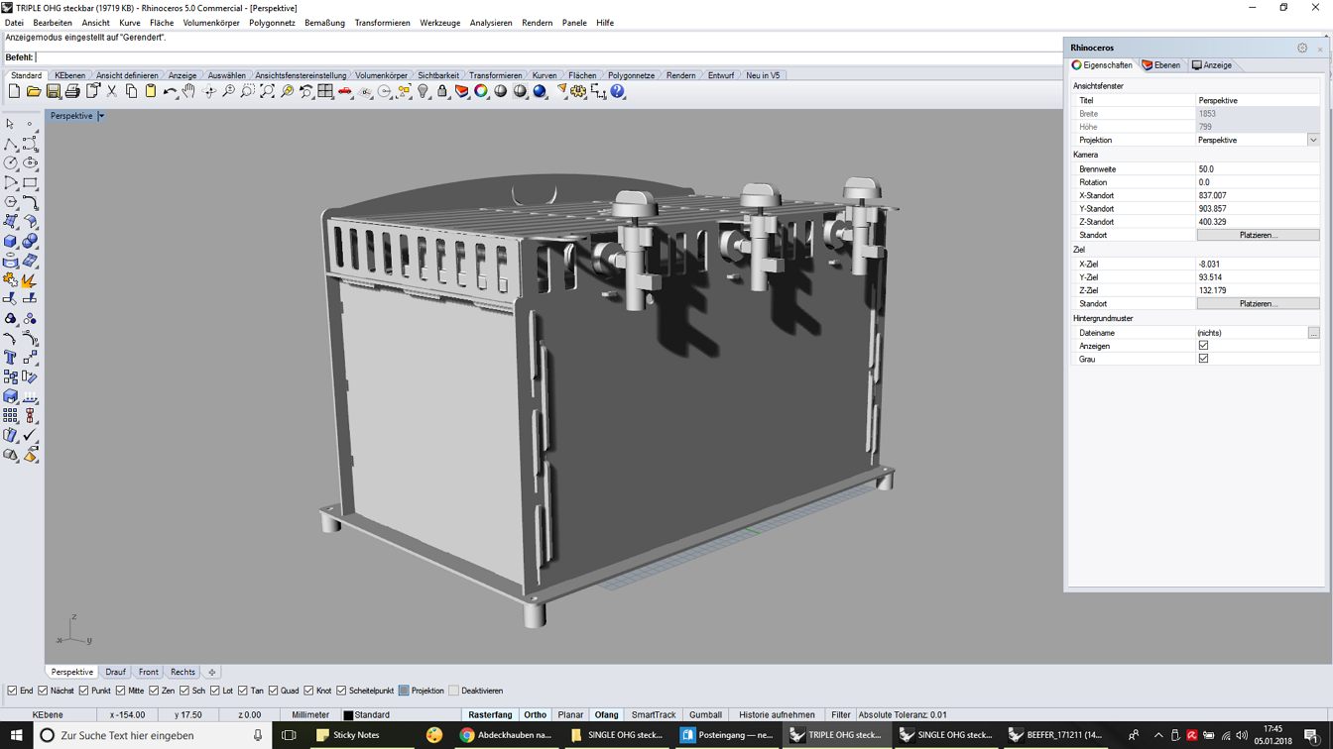Uncheck the End object snap
The image size is (1333, 749).
pos(12,691)
